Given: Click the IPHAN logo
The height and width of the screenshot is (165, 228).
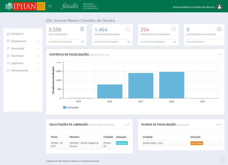Looking at the screenshot, I should 25,6.
